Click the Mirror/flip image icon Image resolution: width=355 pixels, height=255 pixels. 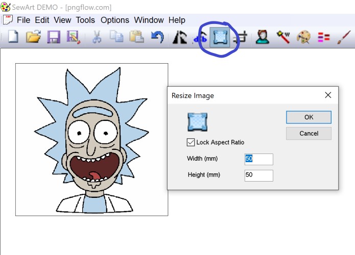(x=179, y=37)
